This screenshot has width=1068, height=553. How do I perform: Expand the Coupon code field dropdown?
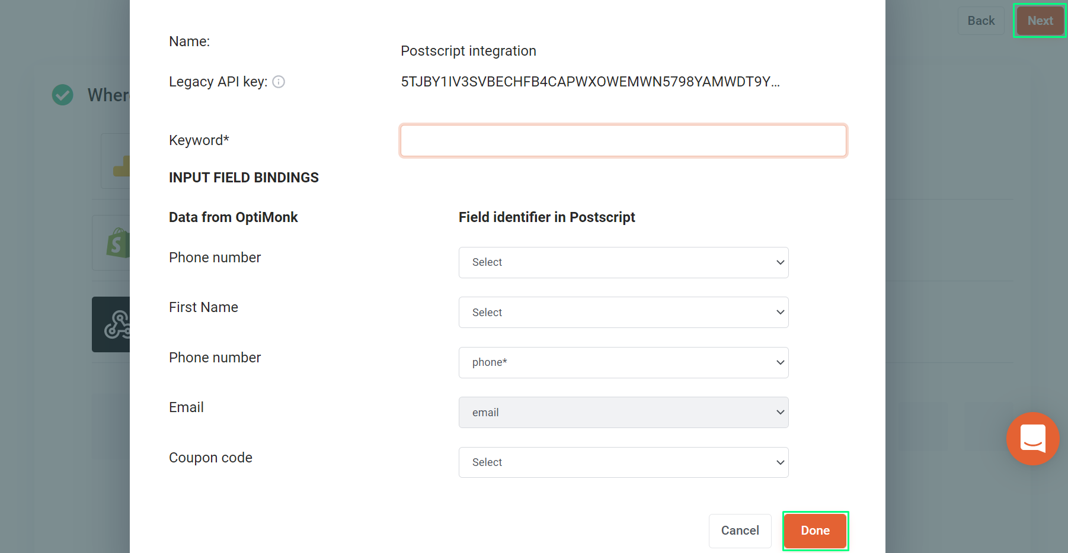623,462
